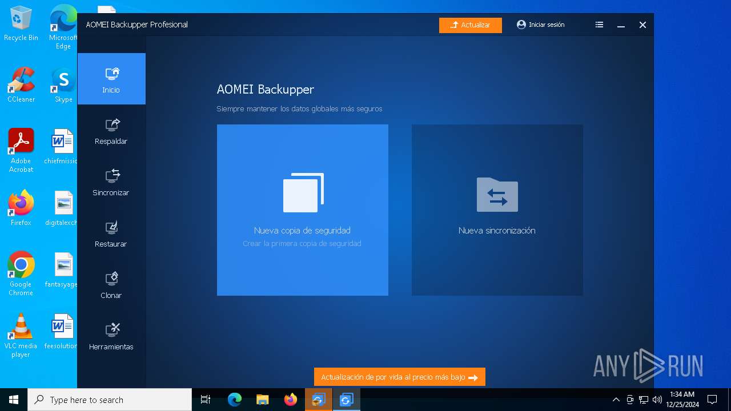Switch to the Sincronizar section
This screenshot has height=411, width=731.
click(x=111, y=182)
